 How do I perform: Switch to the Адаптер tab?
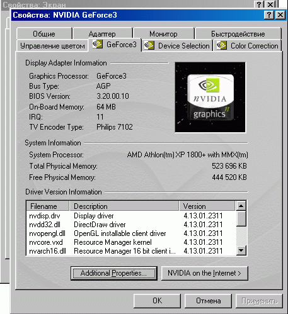[x=102, y=33]
